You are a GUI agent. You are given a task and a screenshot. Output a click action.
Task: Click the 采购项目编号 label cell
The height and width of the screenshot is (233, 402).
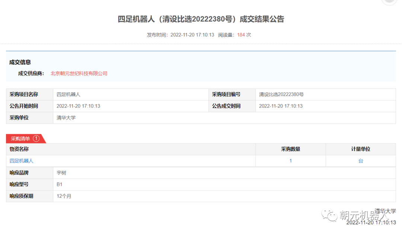232,94
